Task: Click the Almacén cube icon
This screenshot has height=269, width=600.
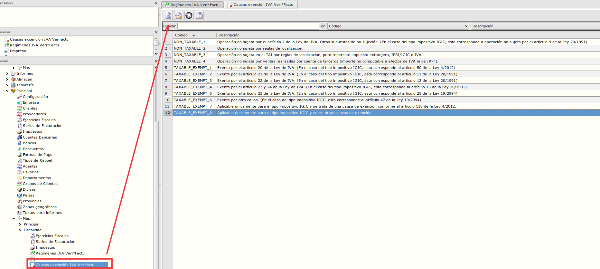Action: [x=13, y=79]
